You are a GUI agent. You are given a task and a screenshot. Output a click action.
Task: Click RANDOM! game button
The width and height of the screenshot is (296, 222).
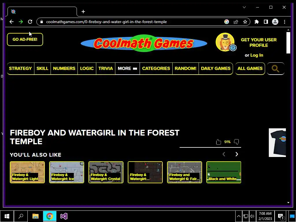(x=185, y=68)
